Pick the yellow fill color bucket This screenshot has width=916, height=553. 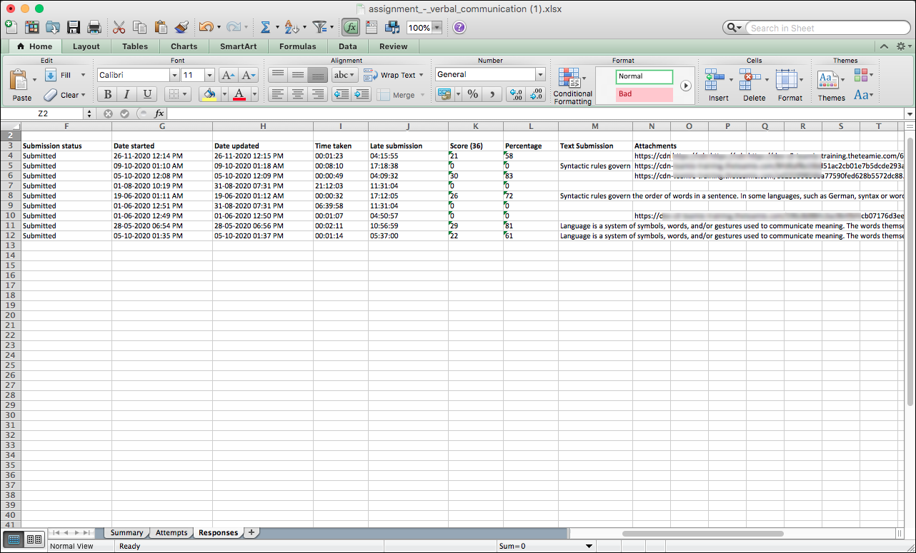pos(209,93)
